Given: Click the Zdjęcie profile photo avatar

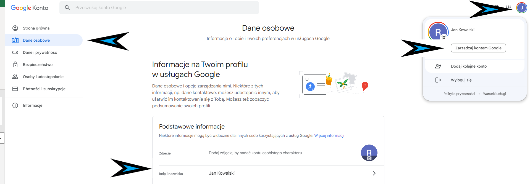Looking at the screenshot, I should tap(369, 153).
